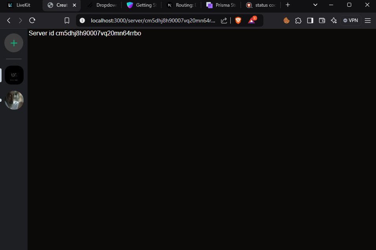Open Brave Rewards triangle icon
The height and width of the screenshot is (250, 376).
coord(252,20)
